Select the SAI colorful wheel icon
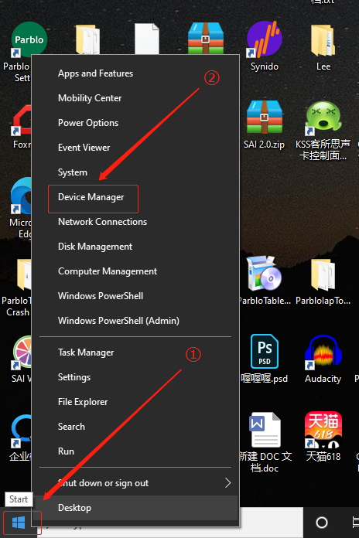Viewport: 359px width, 538px height. point(22,352)
